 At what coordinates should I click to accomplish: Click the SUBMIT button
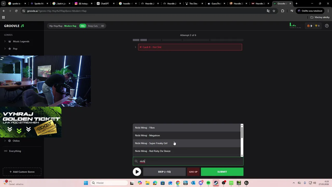(222, 172)
